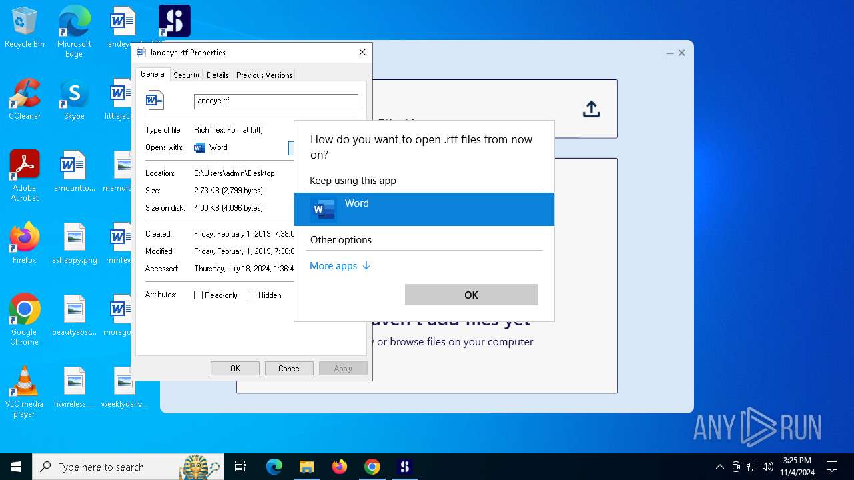Image resolution: width=854 pixels, height=480 pixels.
Task: Minimize the background upload window
Action: (x=670, y=53)
